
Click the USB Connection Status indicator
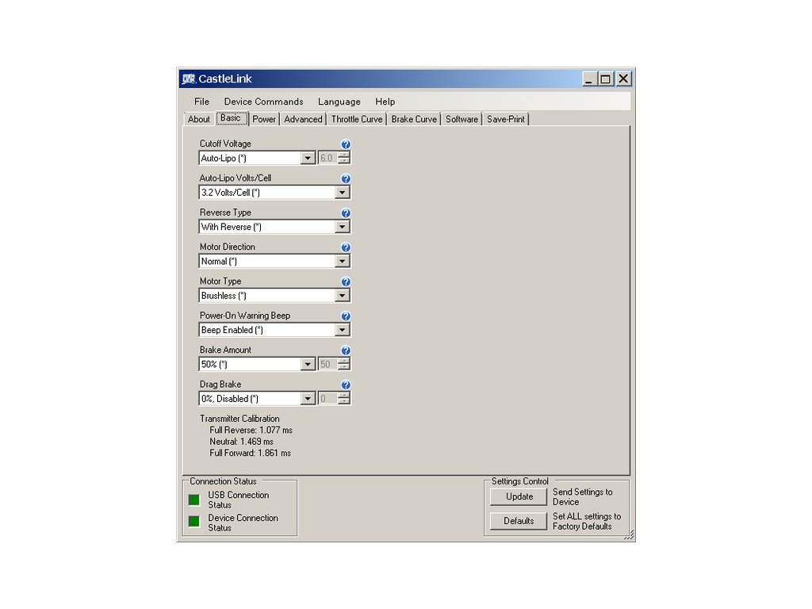(193, 500)
